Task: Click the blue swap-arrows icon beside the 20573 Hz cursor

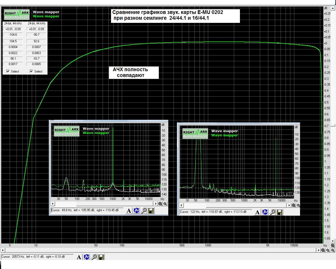Action: [86, 257]
